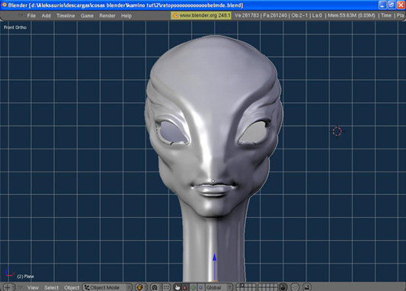Click the blue Z-axis manipulator arrow
Image resolution: width=406 pixels, height=291 pixels.
click(x=214, y=259)
